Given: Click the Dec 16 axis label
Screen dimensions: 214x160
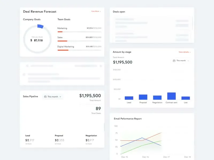Looking at the screenshot, I should (146, 157).
